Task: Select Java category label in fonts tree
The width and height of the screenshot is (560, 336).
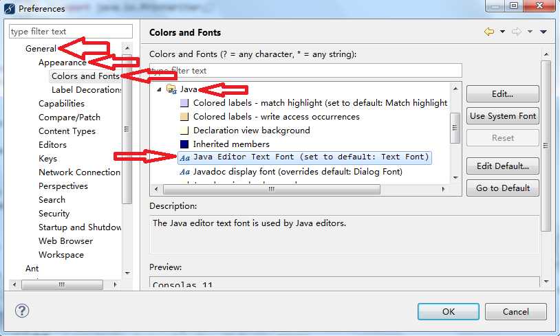Action: (189, 89)
